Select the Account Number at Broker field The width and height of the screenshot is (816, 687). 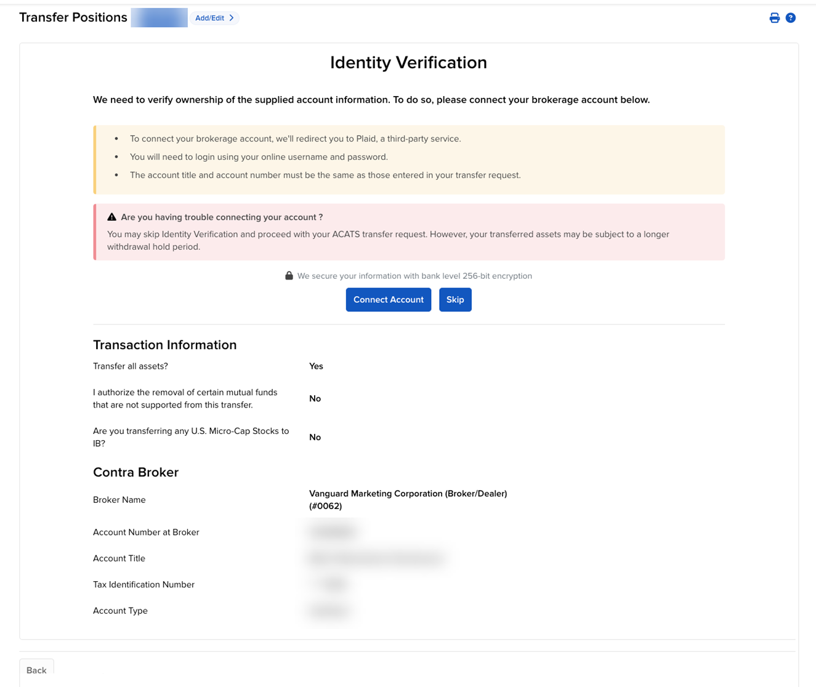click(x=332, y=531)
